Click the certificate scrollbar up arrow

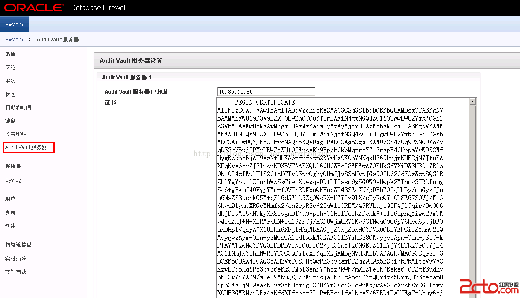click(473, 102)
